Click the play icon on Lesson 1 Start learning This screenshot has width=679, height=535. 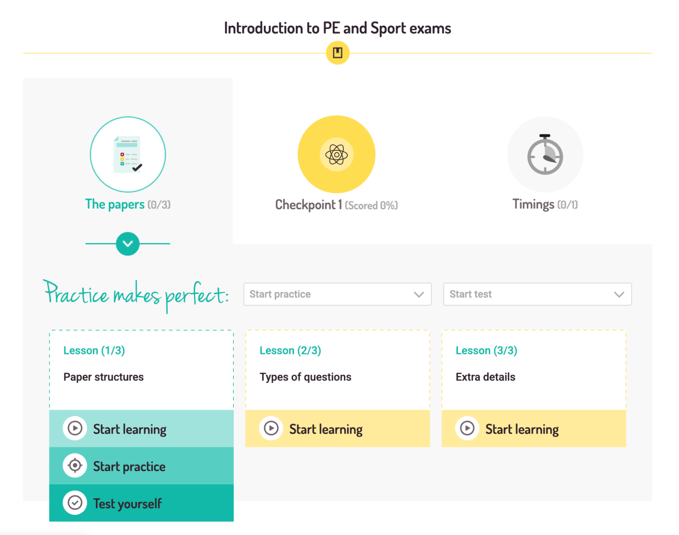pyautogui.click(x=75, y=428)
